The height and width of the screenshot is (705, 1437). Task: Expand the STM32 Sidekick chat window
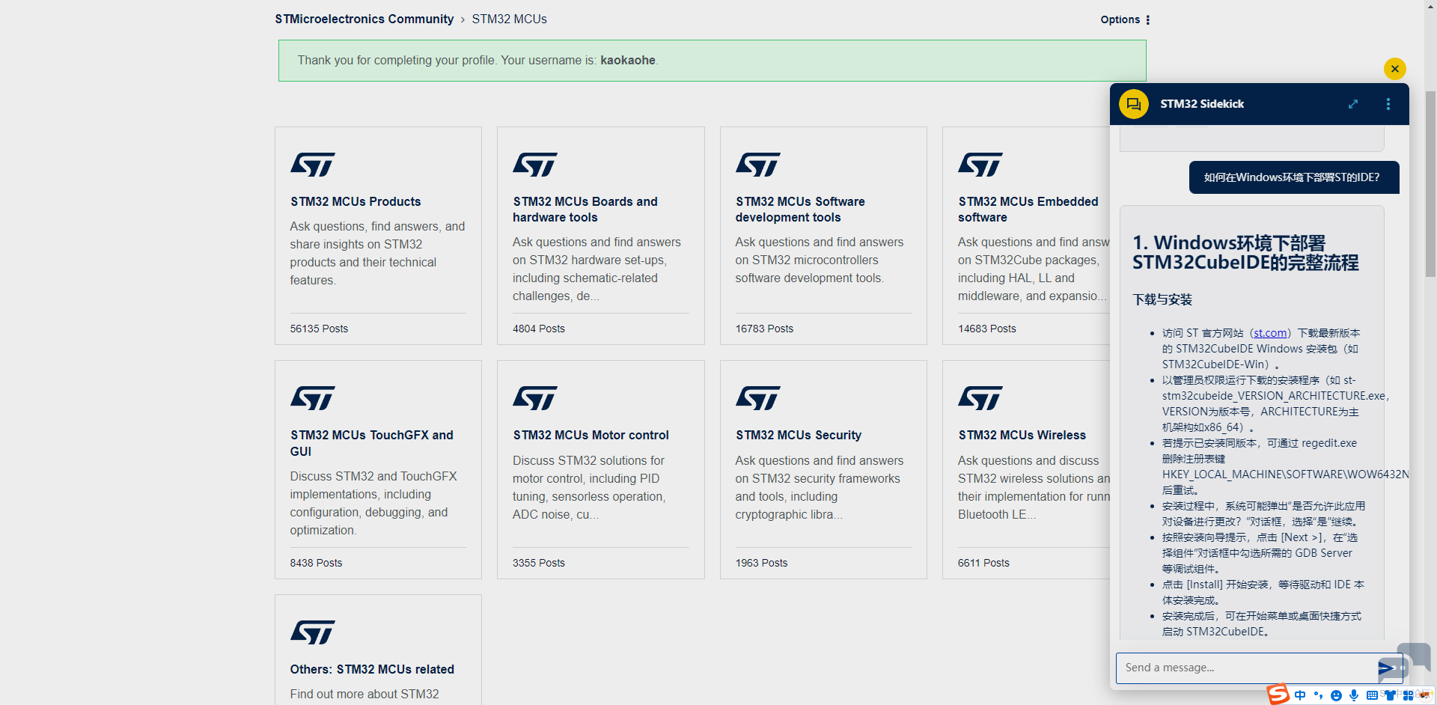[x=1352, y=104]
